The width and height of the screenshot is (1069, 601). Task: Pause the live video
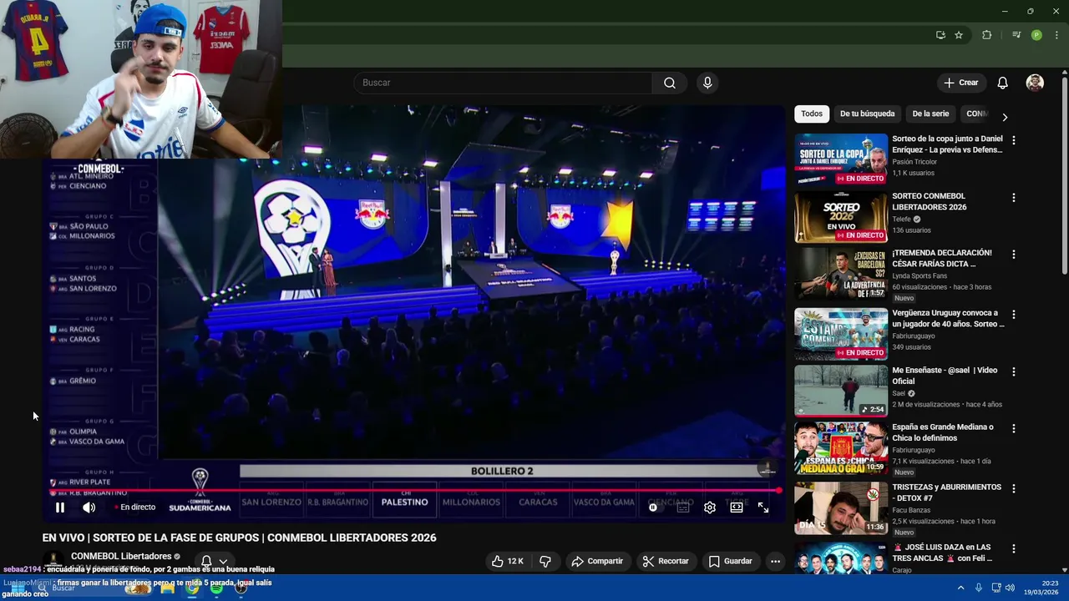coord(60,508)
